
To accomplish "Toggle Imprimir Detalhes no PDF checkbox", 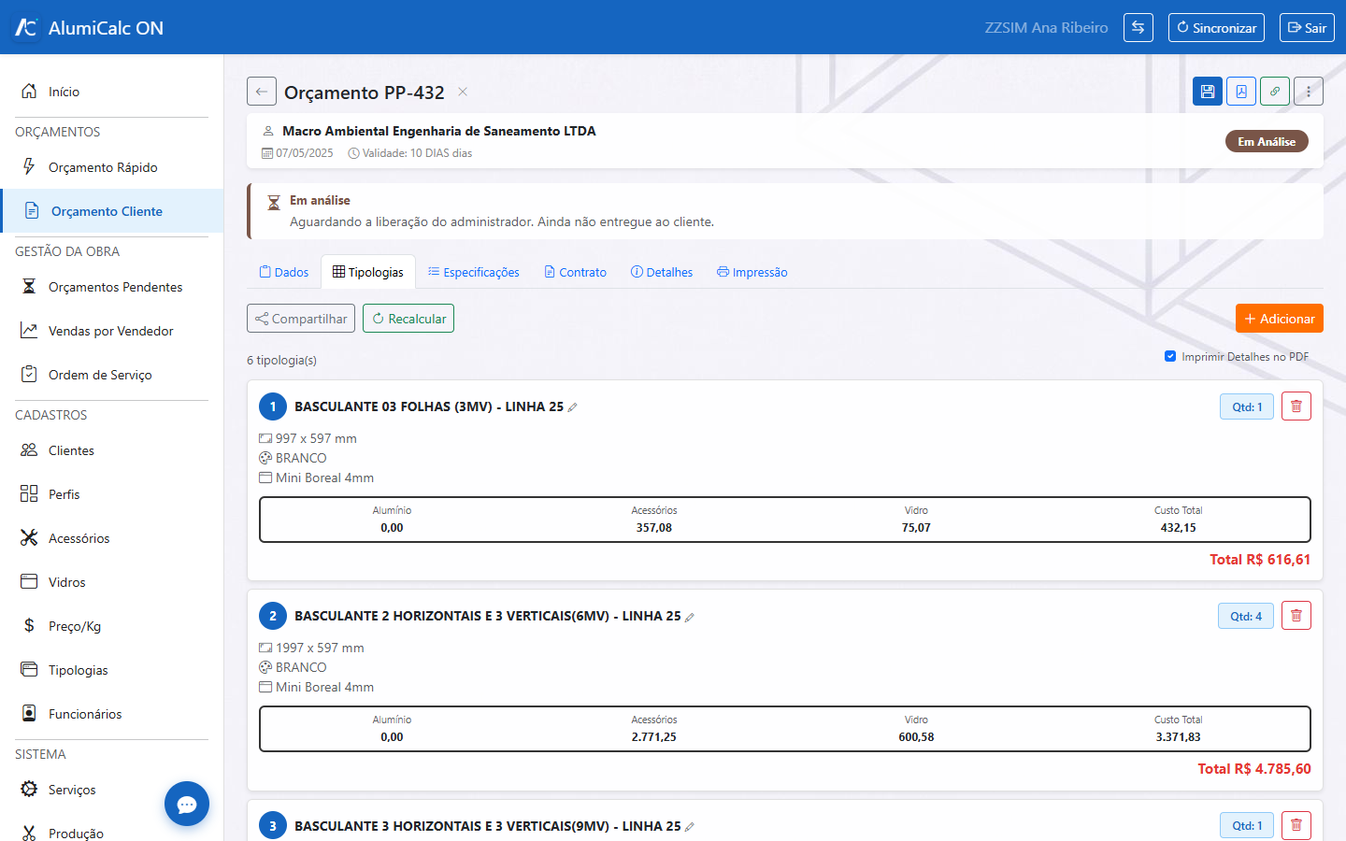I will [1170, 356].
